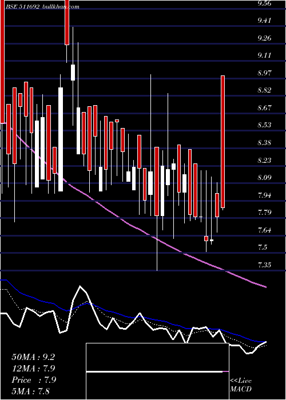This screenshot has height=400, width=286.
Task: Select the 9.11 price axis label
Action: 264,55
